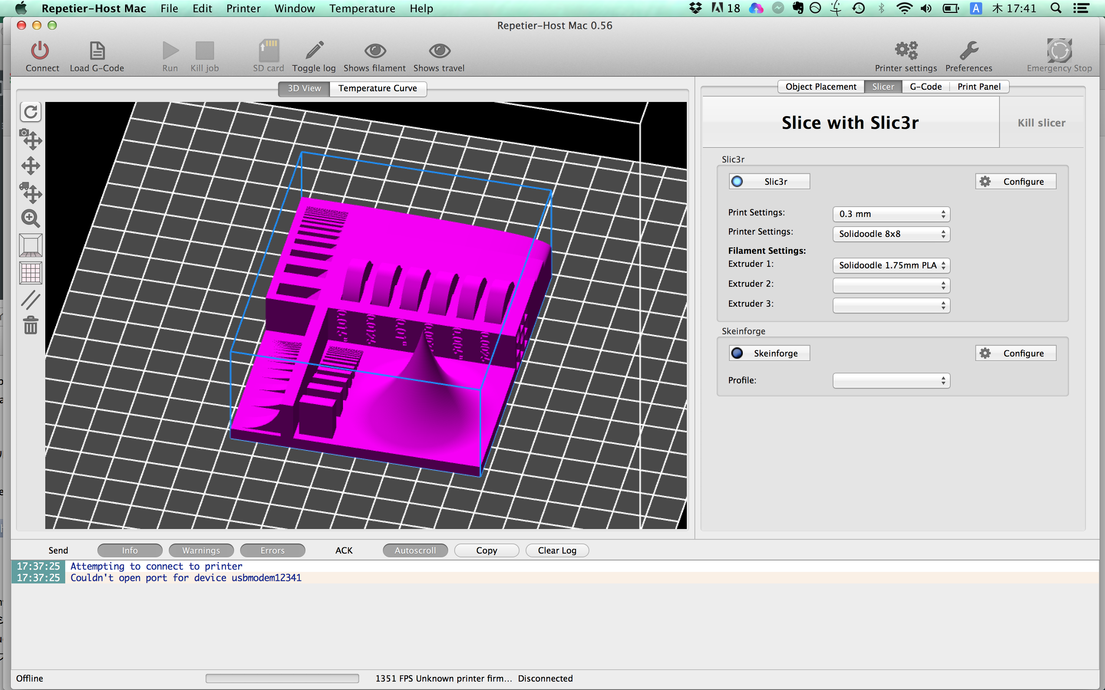Click the Kill job stop icon
This screenshot has width=1105, height=690.
tap(205, 50)
